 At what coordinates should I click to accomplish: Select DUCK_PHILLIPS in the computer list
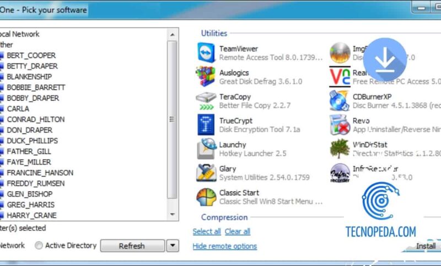(33, 141)
